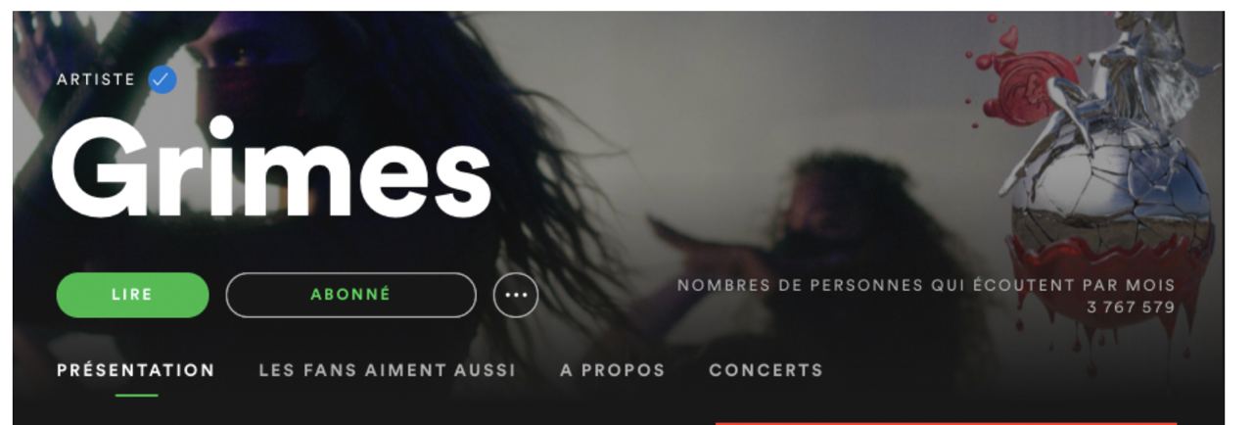Click the Grimes artist name heading
The image size is (1253, 425).
pyautogui.click(x=271, y=168)
